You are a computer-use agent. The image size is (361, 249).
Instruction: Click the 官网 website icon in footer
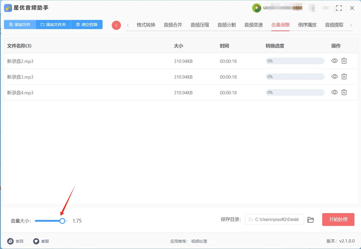[10, 241]
